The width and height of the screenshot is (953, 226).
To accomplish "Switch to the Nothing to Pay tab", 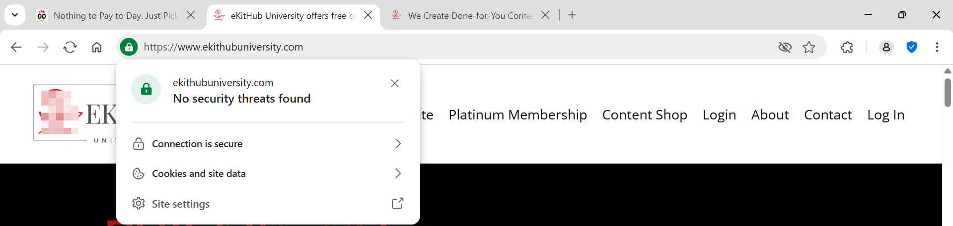I will (114, 15).
